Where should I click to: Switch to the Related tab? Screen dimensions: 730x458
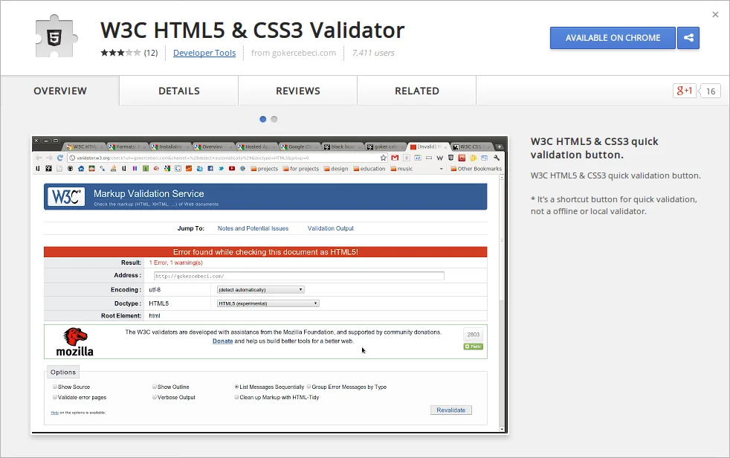pos(417,91)
